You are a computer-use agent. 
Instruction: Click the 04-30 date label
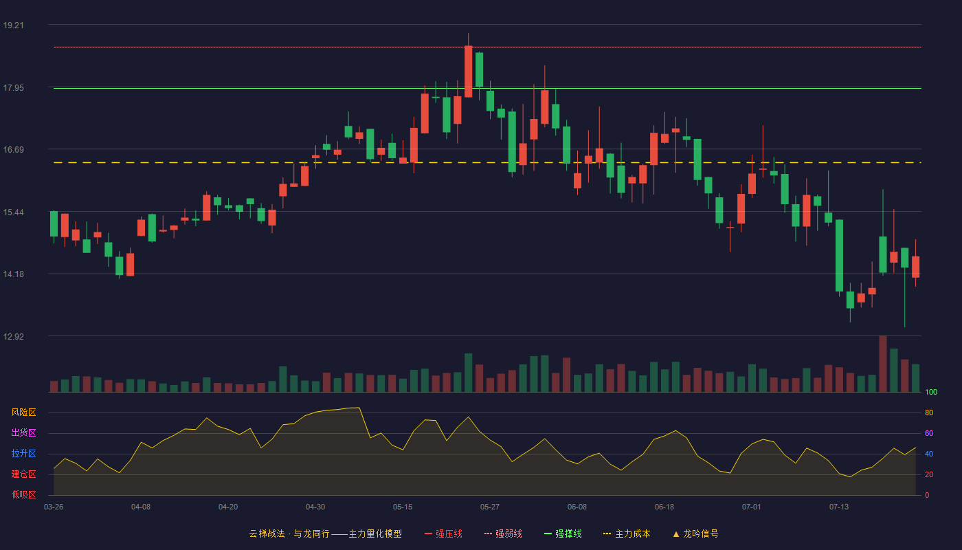pyautogui.click(x=315, y=507)
